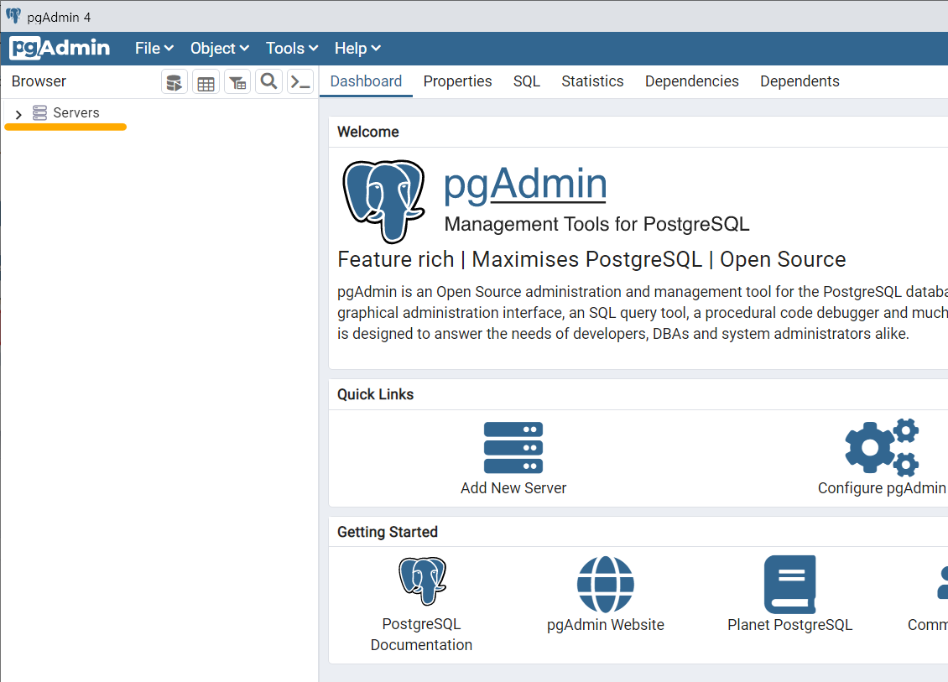The height and width of the screenshot is (682, 948).
Task: Expand the Servers tree node
Action: pyautogui.click(x=18, y=114)
